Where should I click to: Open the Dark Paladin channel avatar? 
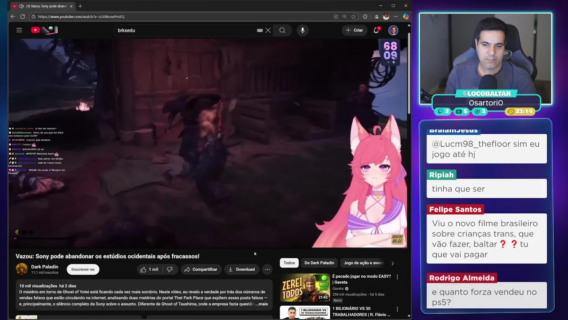point(22,269)
